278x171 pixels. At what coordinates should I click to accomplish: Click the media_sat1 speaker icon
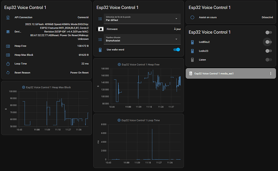click(x=190, y=73)
